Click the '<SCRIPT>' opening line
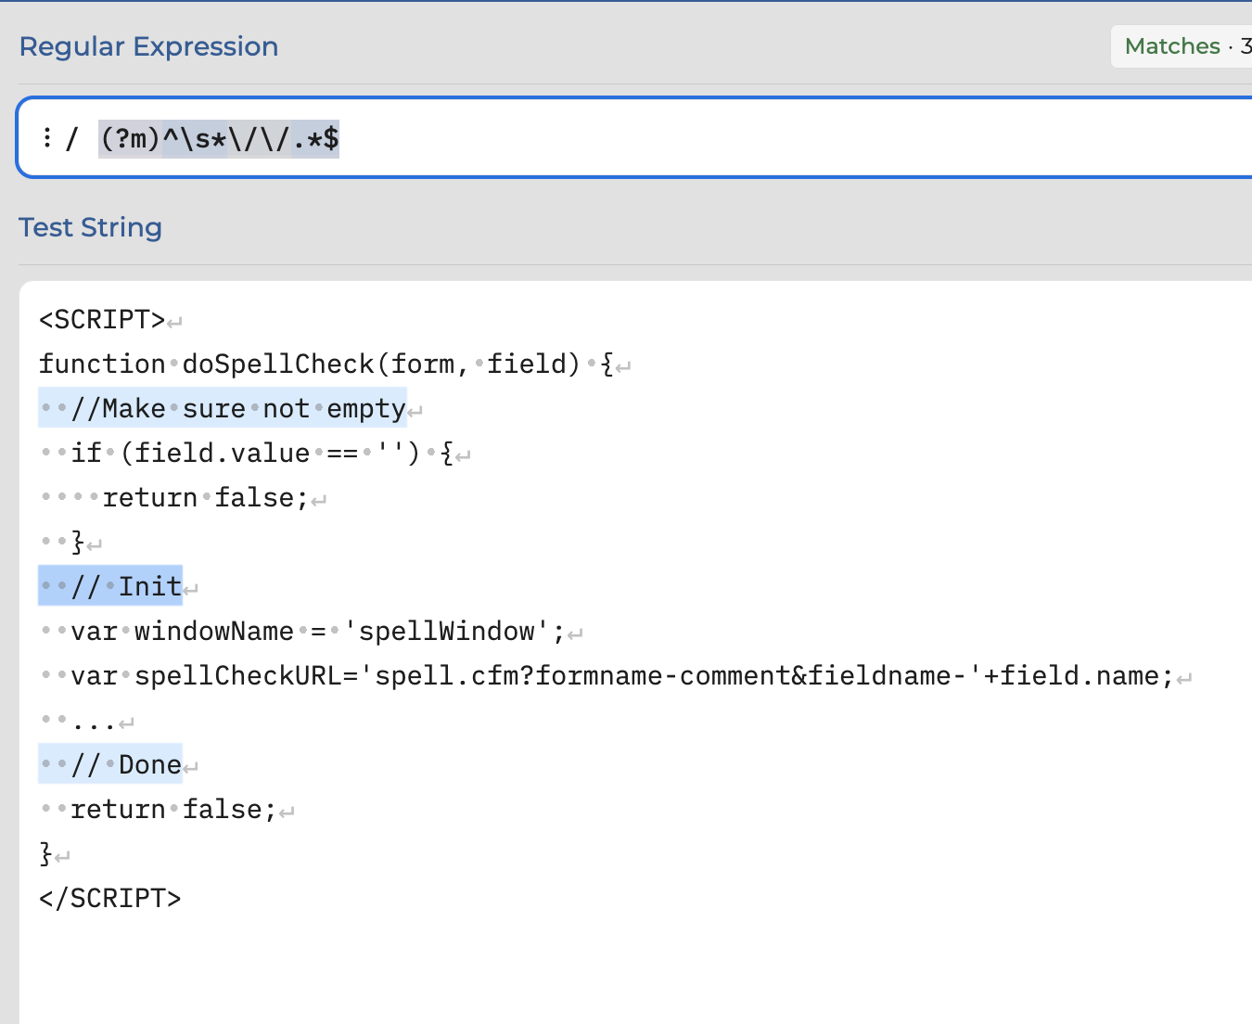Viewport: 1252px width, 1024px height. coord(102,320)
